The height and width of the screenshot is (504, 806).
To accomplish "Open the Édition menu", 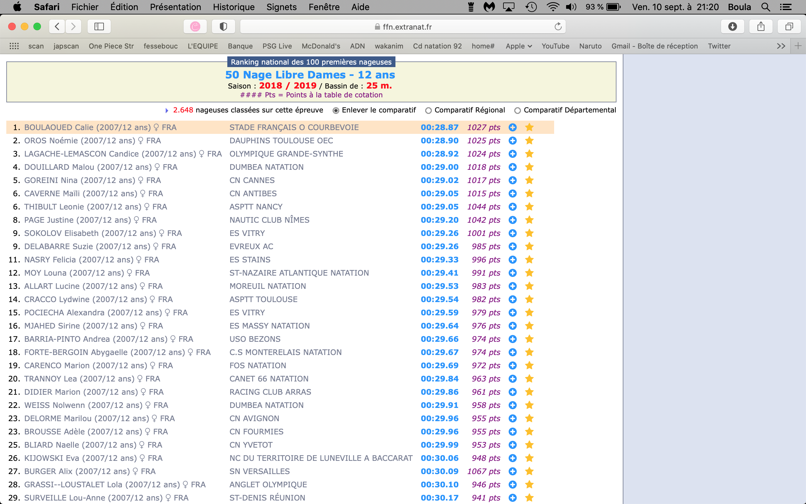I will pos(124,7).
